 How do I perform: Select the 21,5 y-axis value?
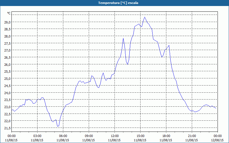(x=8, y=128)
